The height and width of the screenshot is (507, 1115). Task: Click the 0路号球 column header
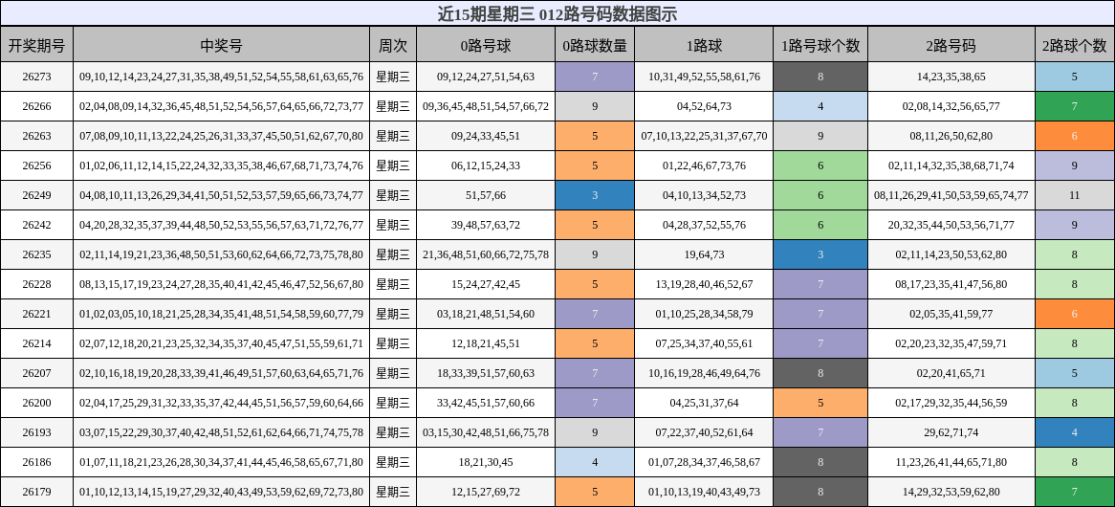coord(486,46)
